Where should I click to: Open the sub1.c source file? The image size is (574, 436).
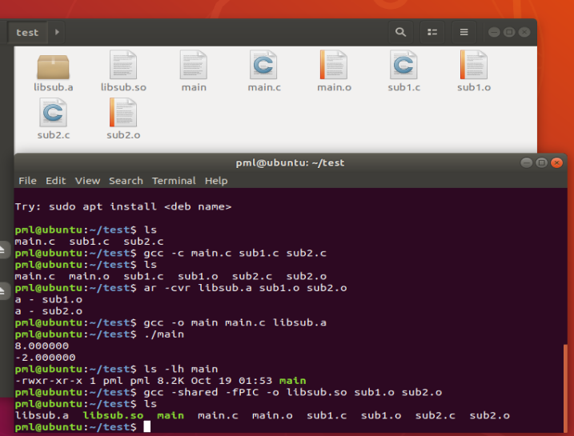[403, 65]
